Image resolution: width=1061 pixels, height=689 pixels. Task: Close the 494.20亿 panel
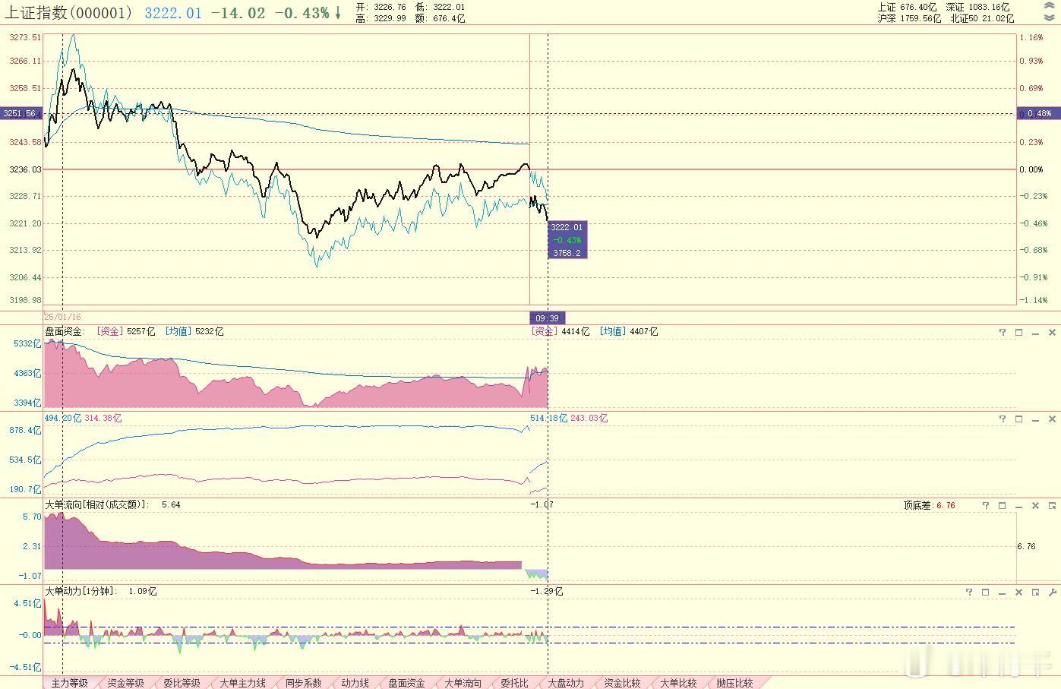[x=1053, y=419]
